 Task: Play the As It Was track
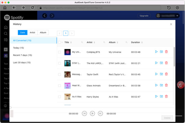[x=156, y=96]
